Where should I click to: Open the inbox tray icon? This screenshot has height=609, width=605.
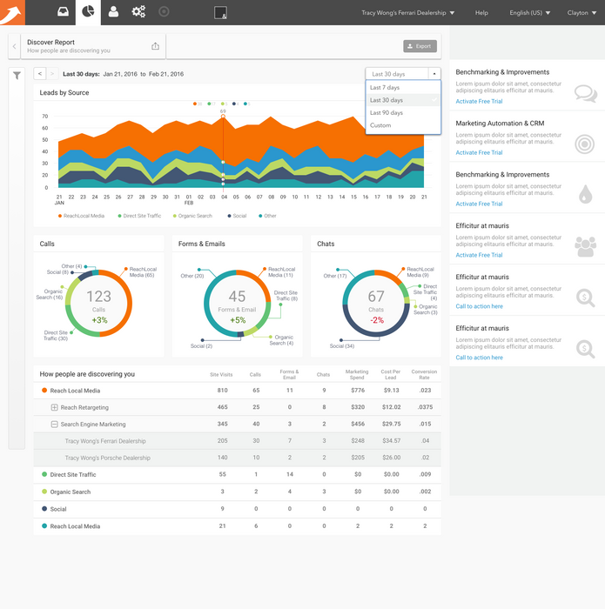63,11
